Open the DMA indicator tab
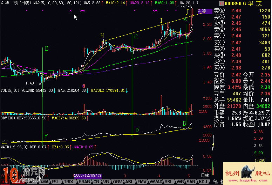Image resolution: width=272 pixels, height=185 pixels. tap(44, 182)
